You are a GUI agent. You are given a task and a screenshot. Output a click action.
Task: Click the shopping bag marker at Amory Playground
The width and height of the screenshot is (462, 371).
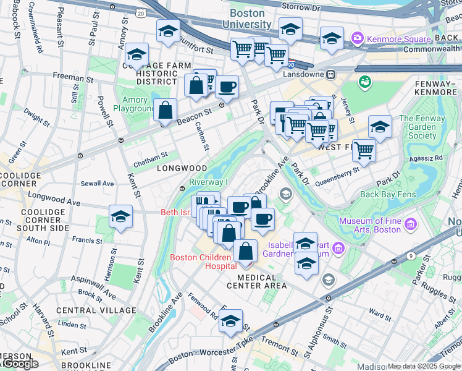click(166, 113)
